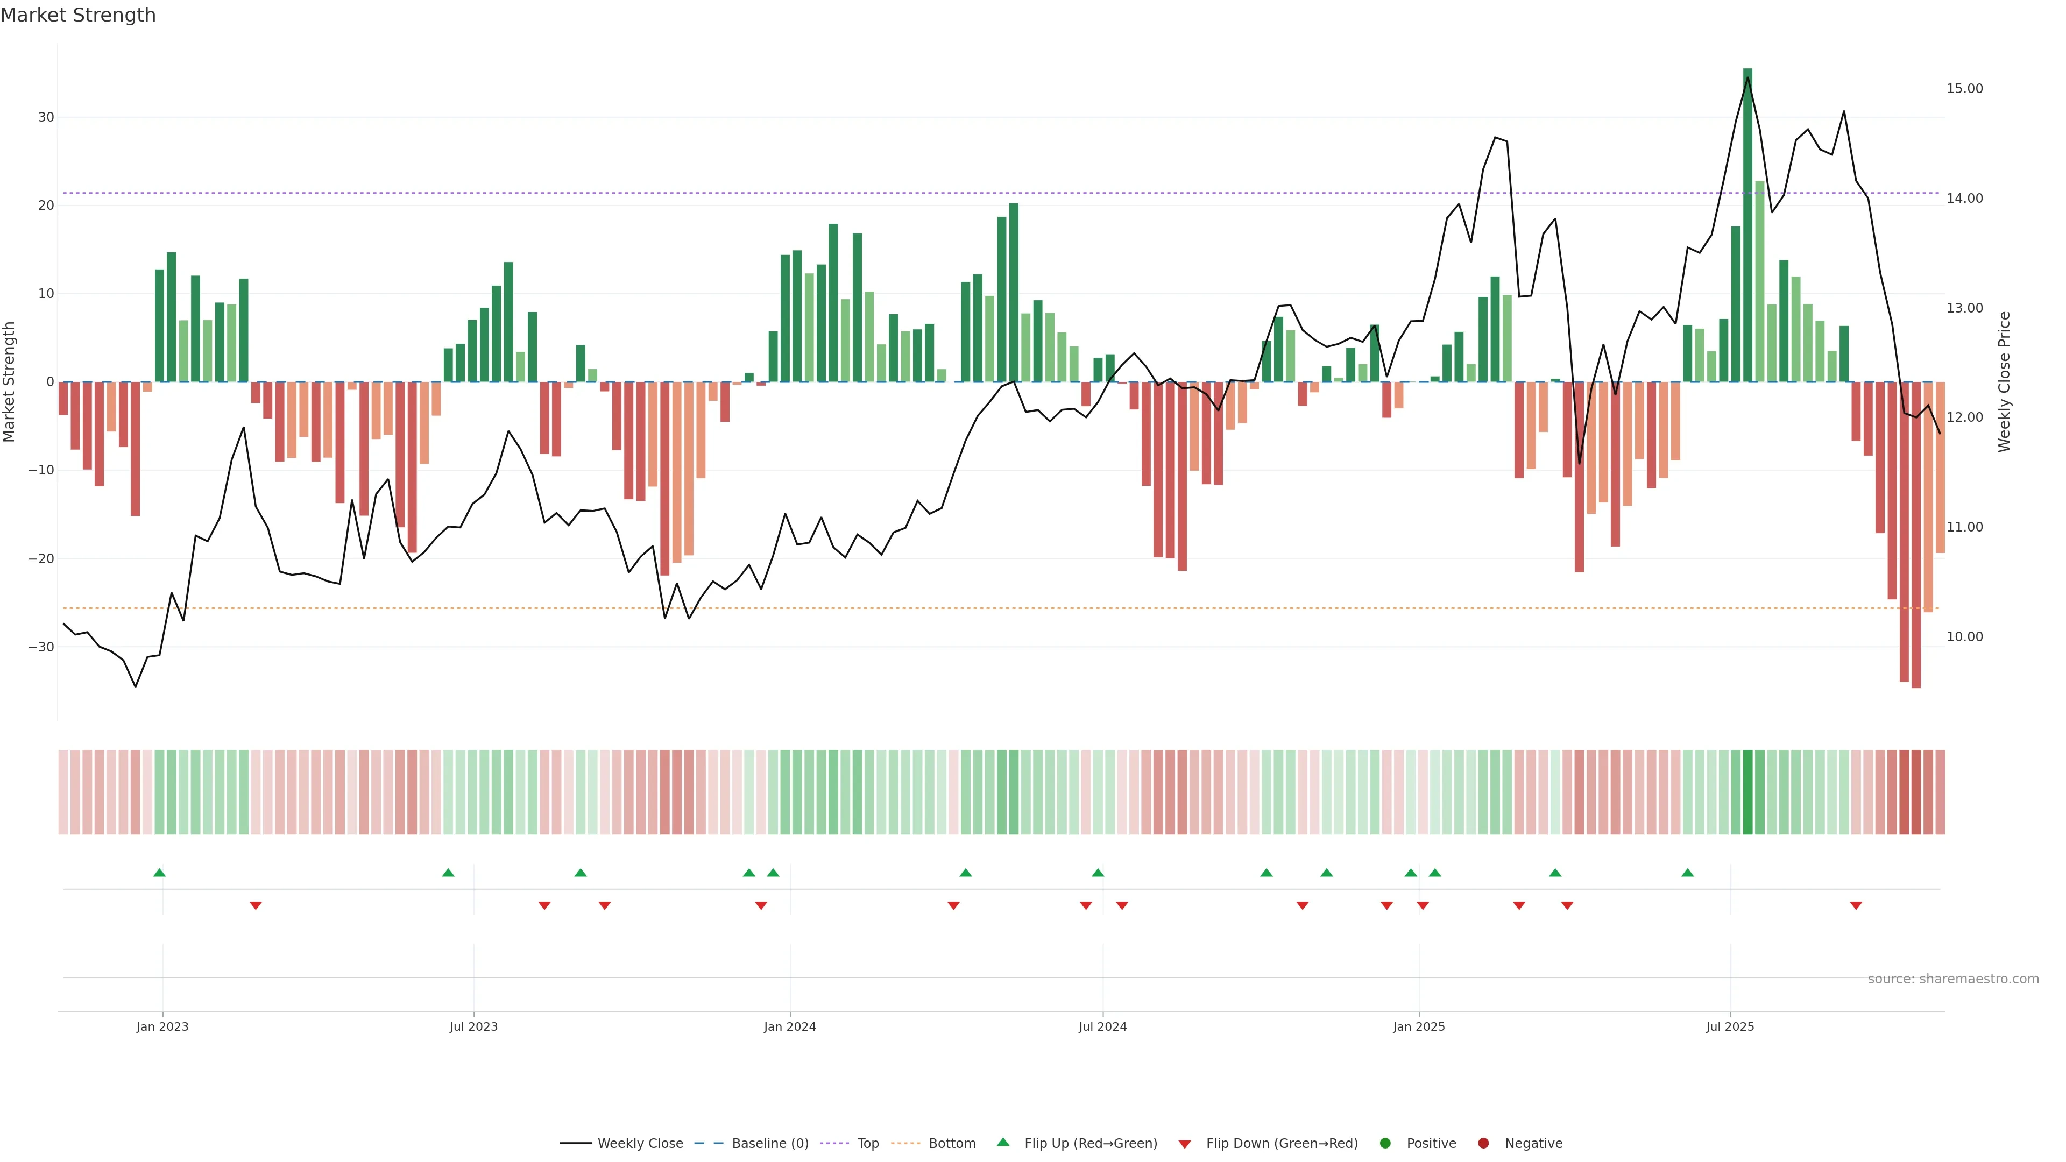Click the Positive green dot legend icon
This screenshot has height=1162, width=2066.
(1385, 1144)
